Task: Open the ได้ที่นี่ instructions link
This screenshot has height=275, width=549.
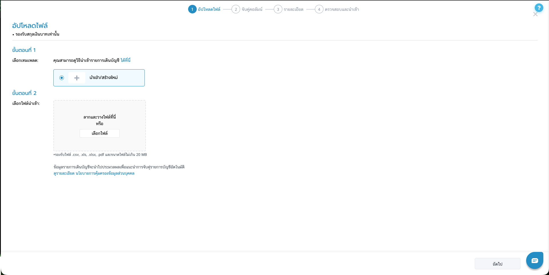Action: coord(125,60)
